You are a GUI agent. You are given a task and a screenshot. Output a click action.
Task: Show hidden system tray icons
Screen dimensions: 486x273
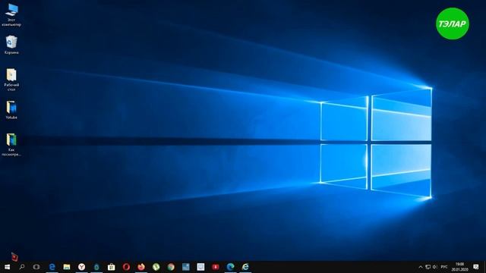[421, 267]
